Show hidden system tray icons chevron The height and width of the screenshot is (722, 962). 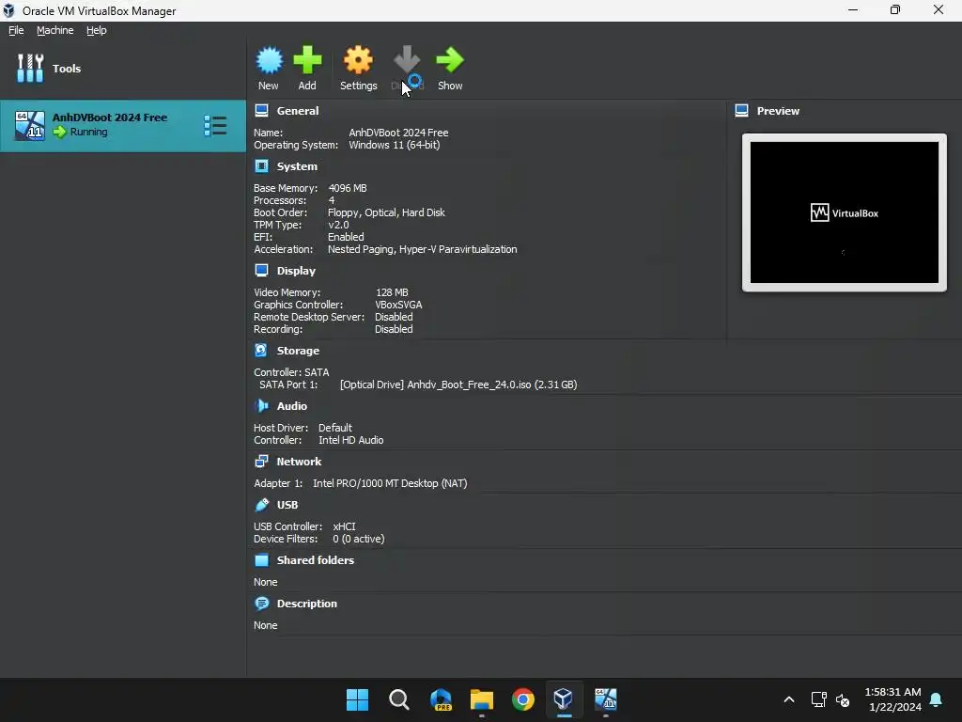[x=789, y=699]
